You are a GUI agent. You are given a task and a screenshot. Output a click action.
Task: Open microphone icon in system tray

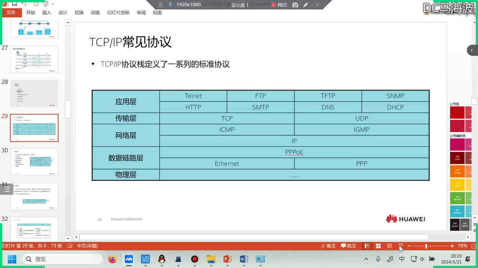coord(378,259)
